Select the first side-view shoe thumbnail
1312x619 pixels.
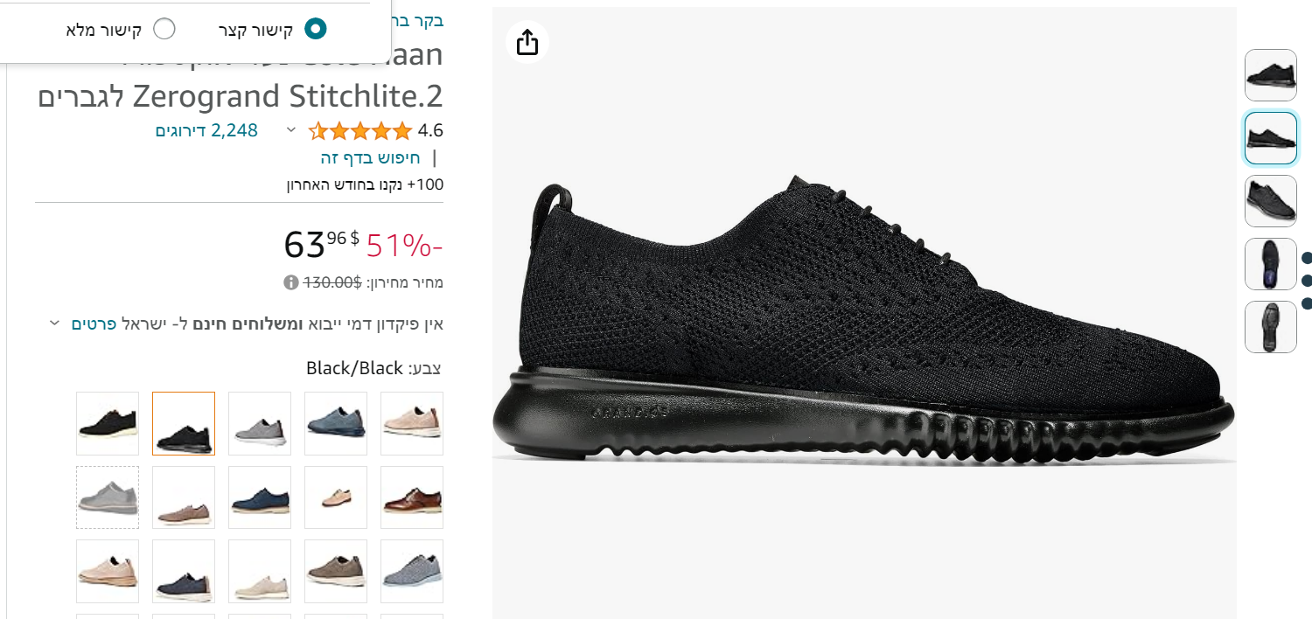click(x=1271, y=75)
